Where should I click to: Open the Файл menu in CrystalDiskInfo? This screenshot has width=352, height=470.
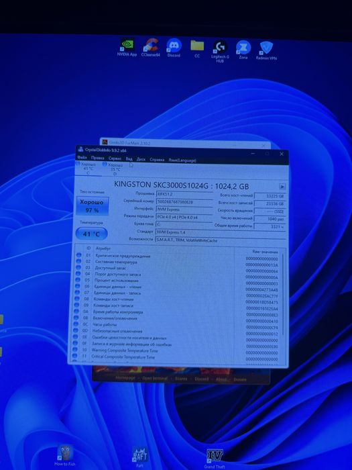pyautogui.click(x=82, y=157)
